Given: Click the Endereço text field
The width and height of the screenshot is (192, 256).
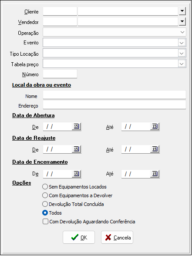Looking at the screenshot, I should tap(115, 105).
